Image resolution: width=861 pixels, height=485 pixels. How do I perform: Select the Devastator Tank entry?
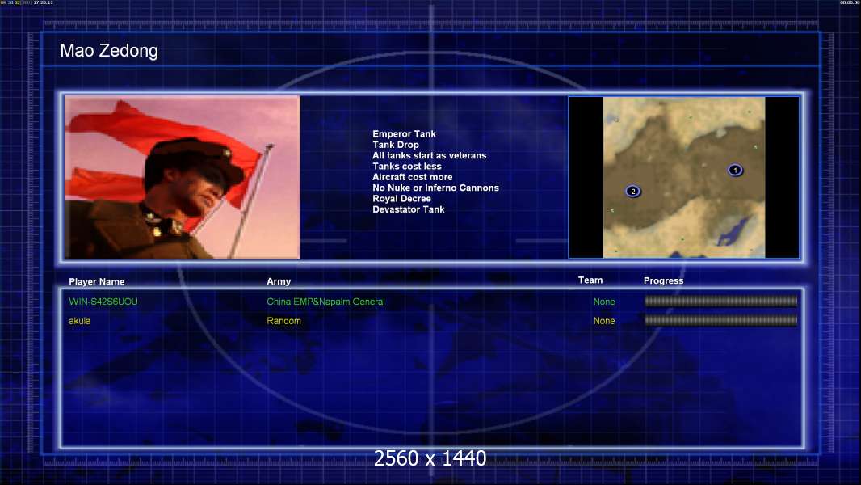pos(408,209)
